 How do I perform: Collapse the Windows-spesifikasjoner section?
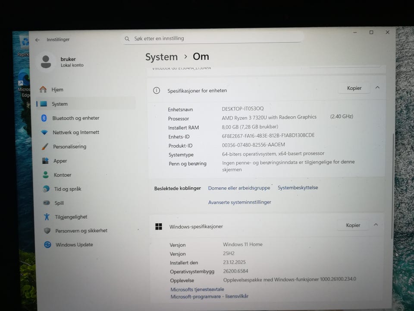[376, 225]
